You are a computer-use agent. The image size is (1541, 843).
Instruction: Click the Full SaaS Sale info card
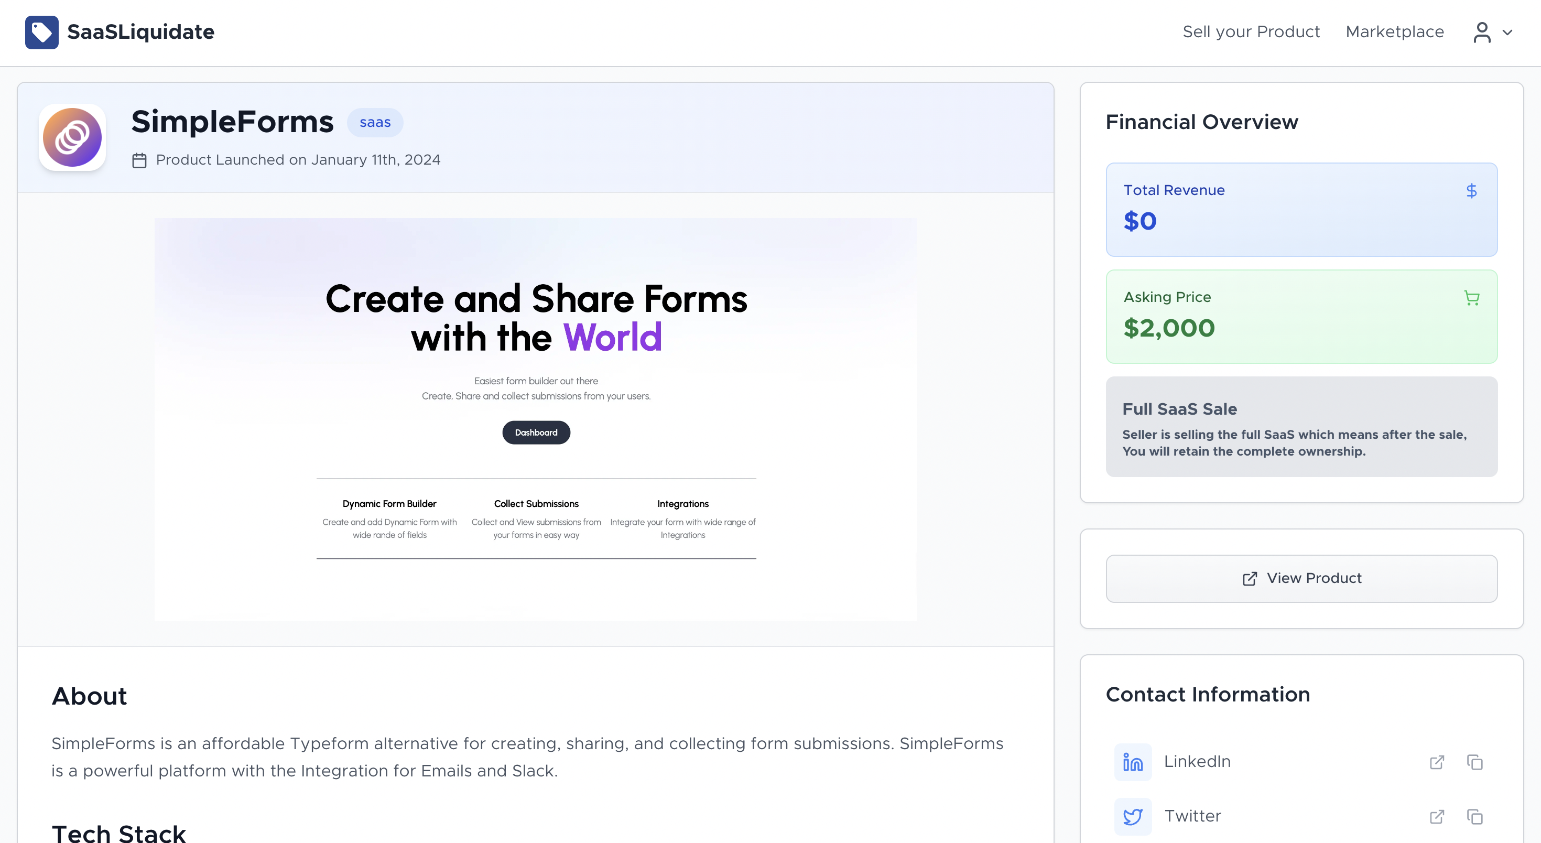tap(1301, 427)
